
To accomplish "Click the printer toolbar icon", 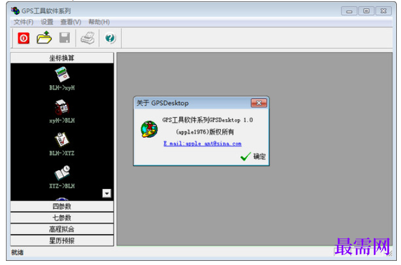I will (88, 38).
